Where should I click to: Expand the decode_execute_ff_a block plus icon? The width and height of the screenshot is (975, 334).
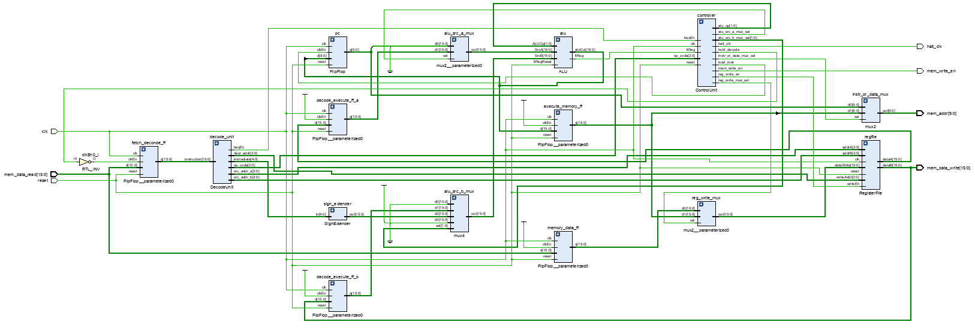(332, 107)
